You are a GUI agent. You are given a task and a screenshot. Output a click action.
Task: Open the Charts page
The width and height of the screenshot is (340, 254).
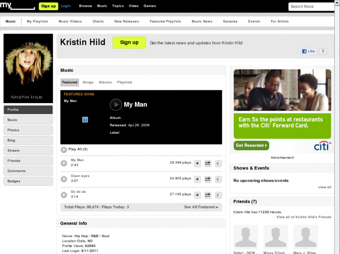[98, 21]
